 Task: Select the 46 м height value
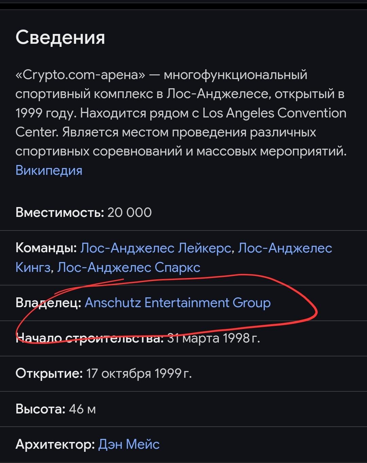(x=82, y=409)
